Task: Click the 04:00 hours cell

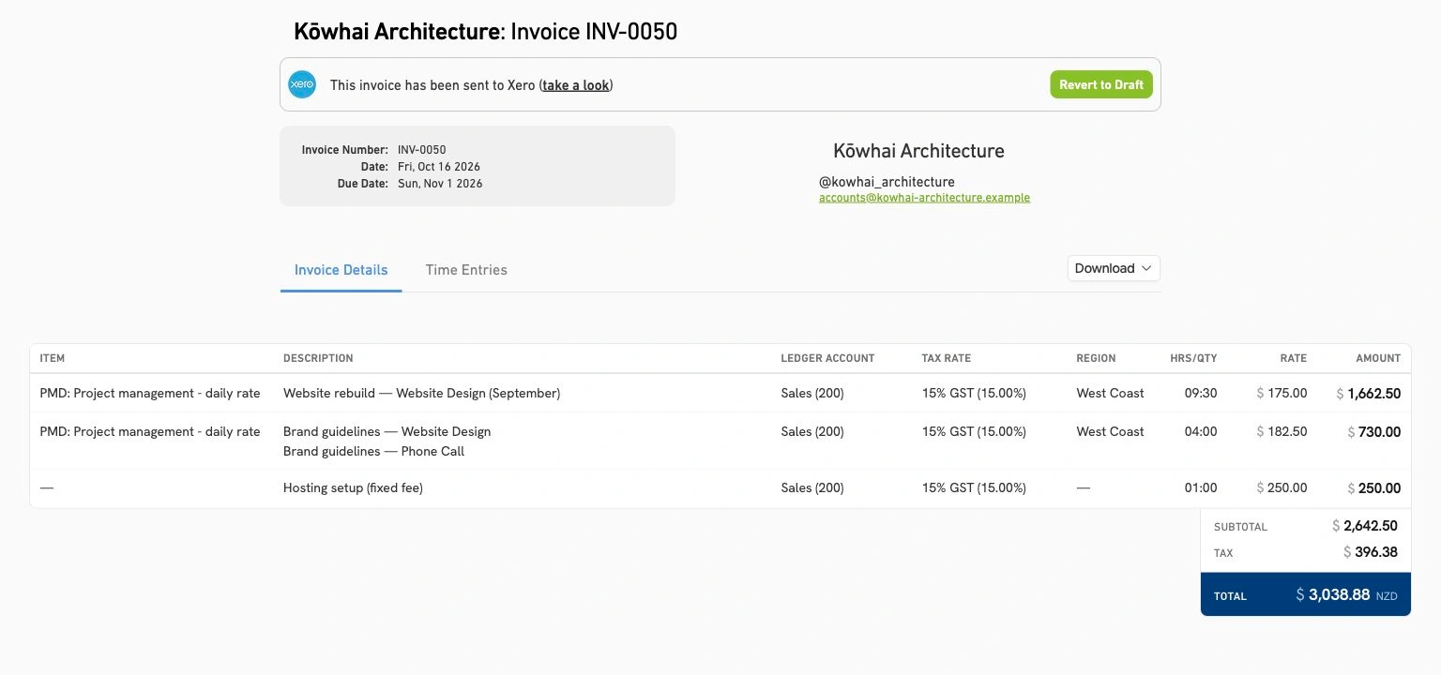Action: 1201,432
